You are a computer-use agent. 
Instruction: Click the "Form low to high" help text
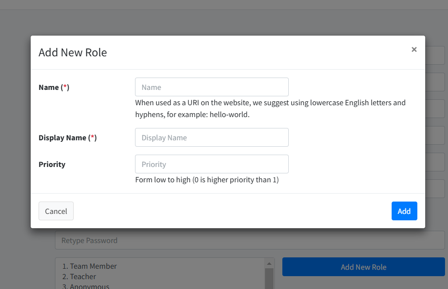coord(207,180)
